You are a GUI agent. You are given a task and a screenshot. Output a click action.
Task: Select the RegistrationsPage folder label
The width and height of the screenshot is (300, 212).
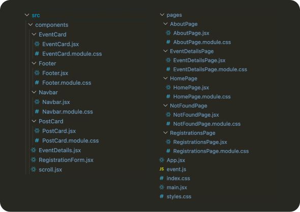pyautogui.click(x=193, y=133)
